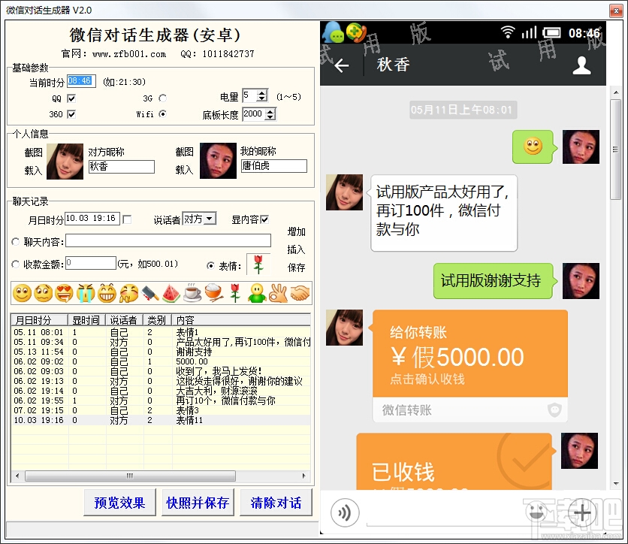628x544 pixels.
Task: Decrease the 电量 stepper value
Action: tap(262, 98)
